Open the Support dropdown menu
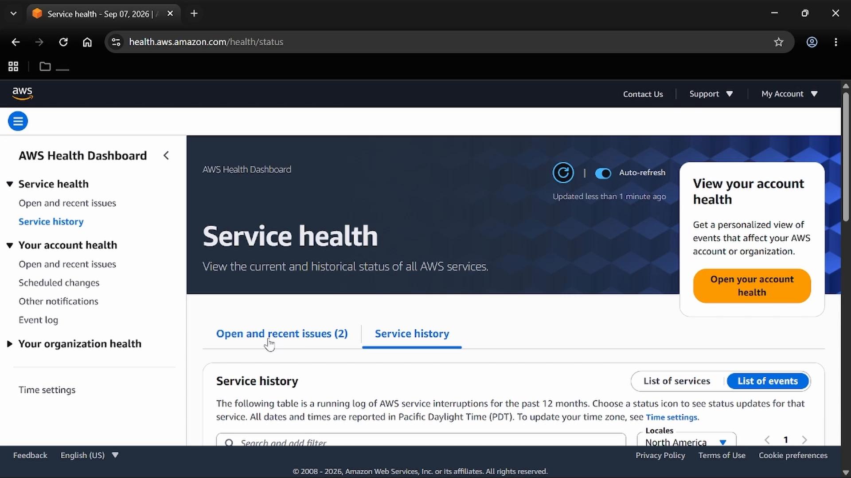The height and width of the screenshot is (478, 851). pos(711,94)
